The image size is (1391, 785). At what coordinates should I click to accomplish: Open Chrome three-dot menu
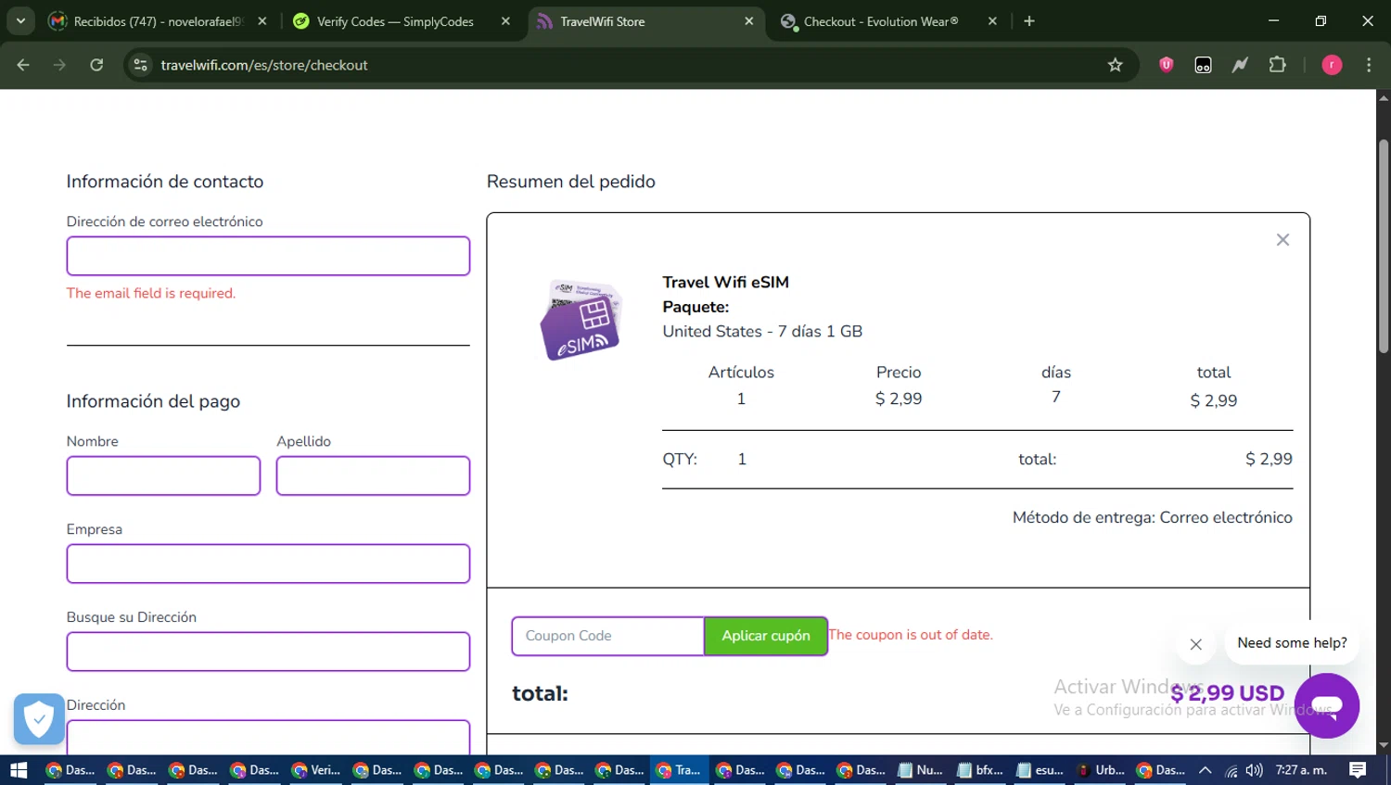pyautogui.click(x=1369, y=65)
